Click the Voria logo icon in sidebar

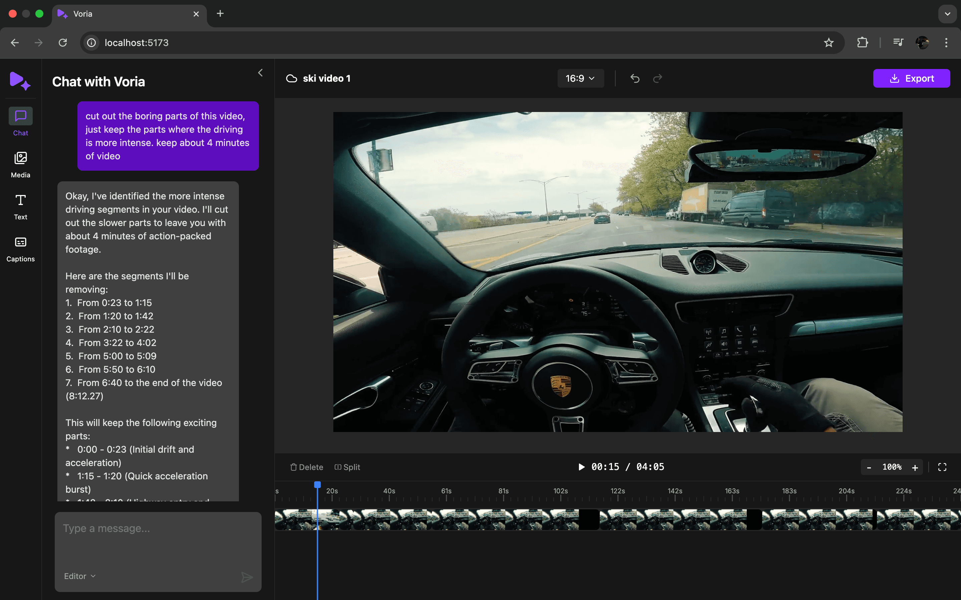(x=20, y=81)
